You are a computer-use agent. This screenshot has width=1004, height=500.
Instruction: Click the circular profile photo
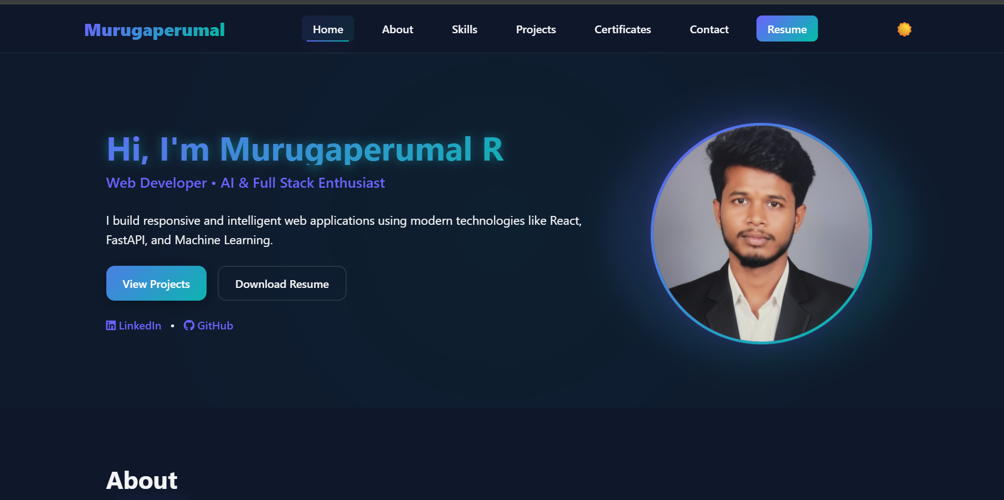[761, 233]
